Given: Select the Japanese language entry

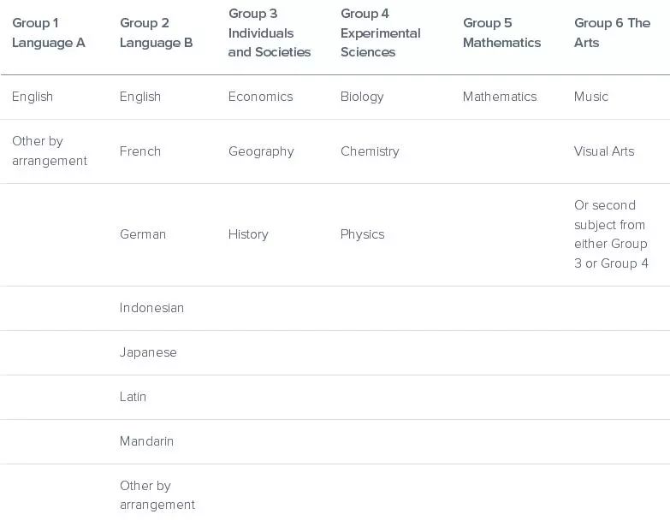Looking at the screenshot, I should [148, 352].
